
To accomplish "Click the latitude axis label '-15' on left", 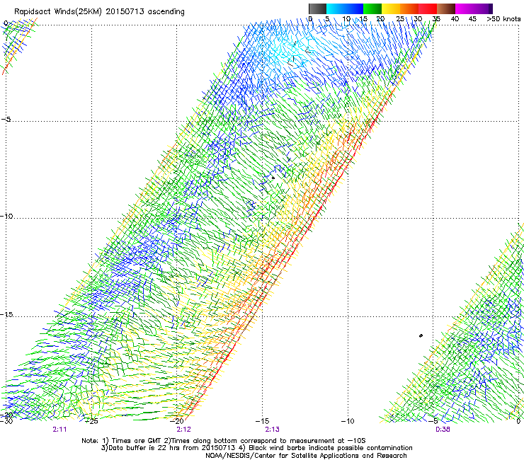I will pyautogui.click(x=7, y=314).
